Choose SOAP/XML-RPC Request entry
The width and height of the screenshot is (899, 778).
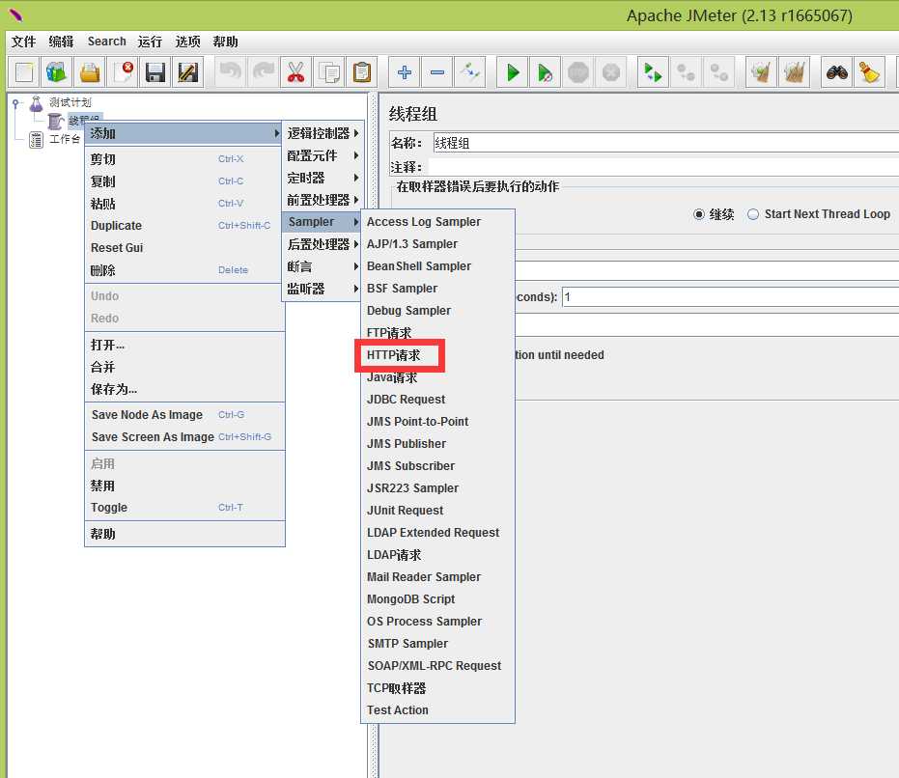tap(434, 666)
